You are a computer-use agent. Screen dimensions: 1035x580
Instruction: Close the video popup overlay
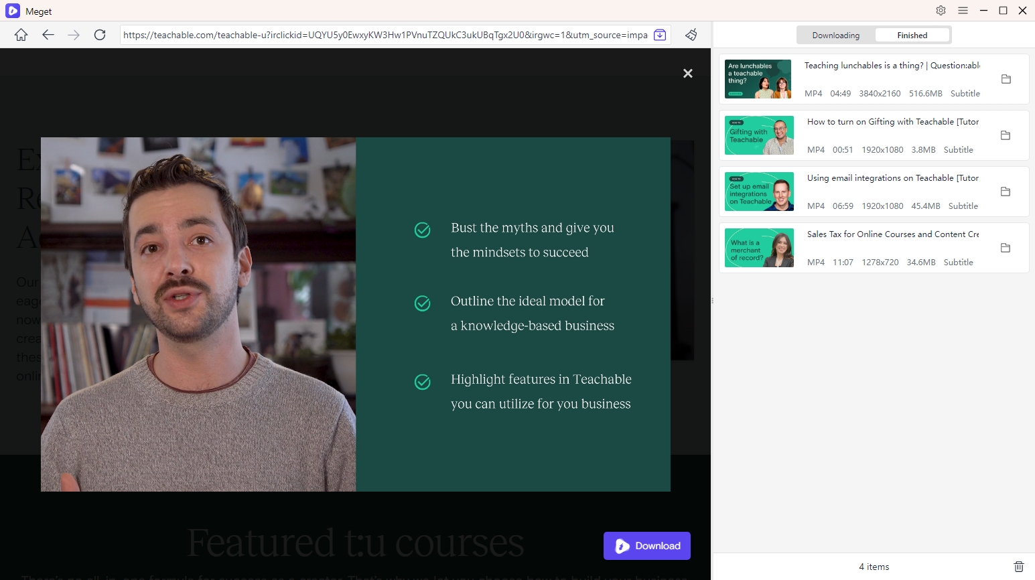click(x=687, y=73)
